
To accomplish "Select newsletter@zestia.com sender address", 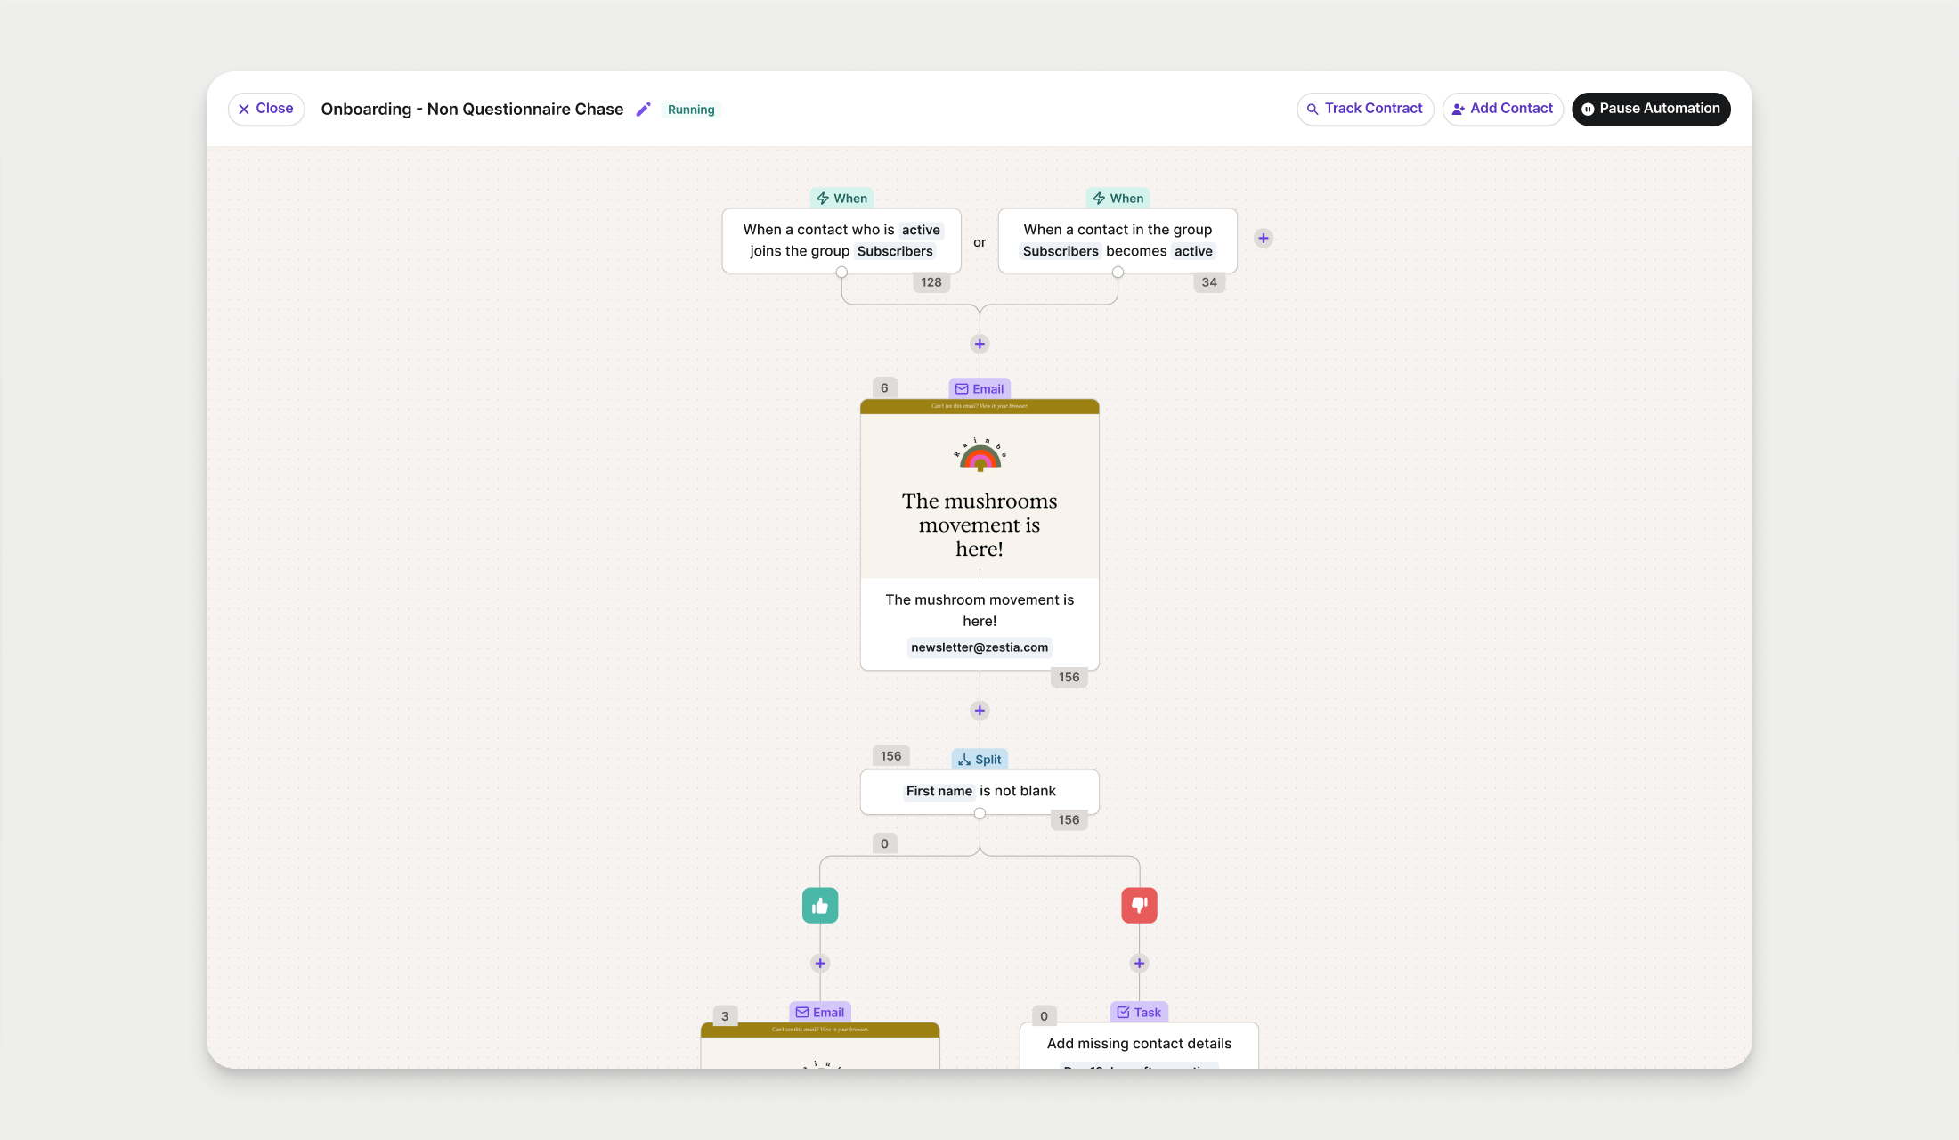I will (979, 647).
